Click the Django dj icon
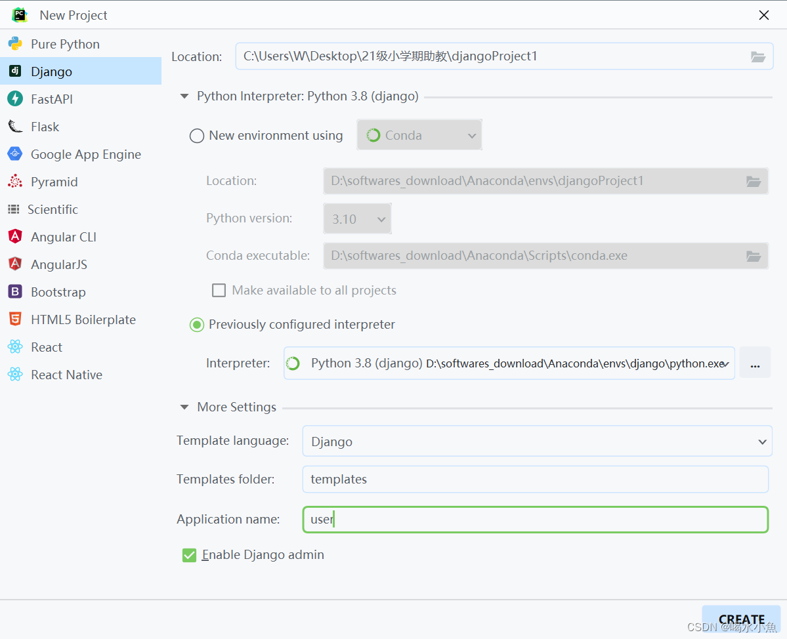The width and height of the screenshot is (787, 639). coord(15,71)
